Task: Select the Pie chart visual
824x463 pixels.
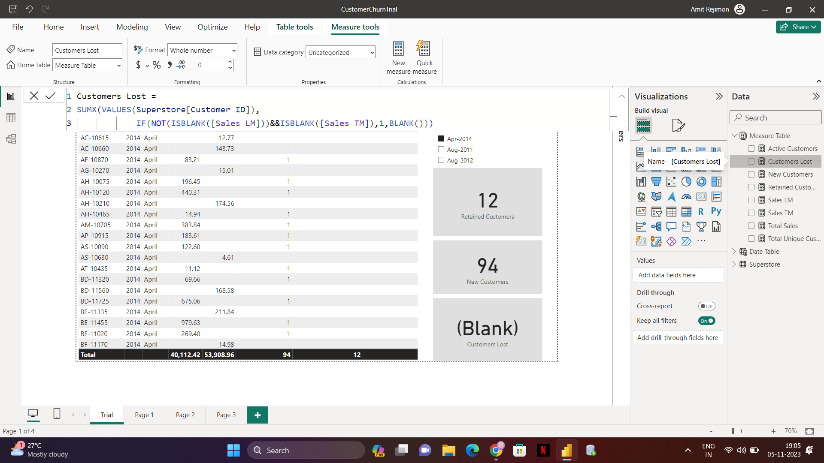Action: pyautogui.click(x=686, y=182)
